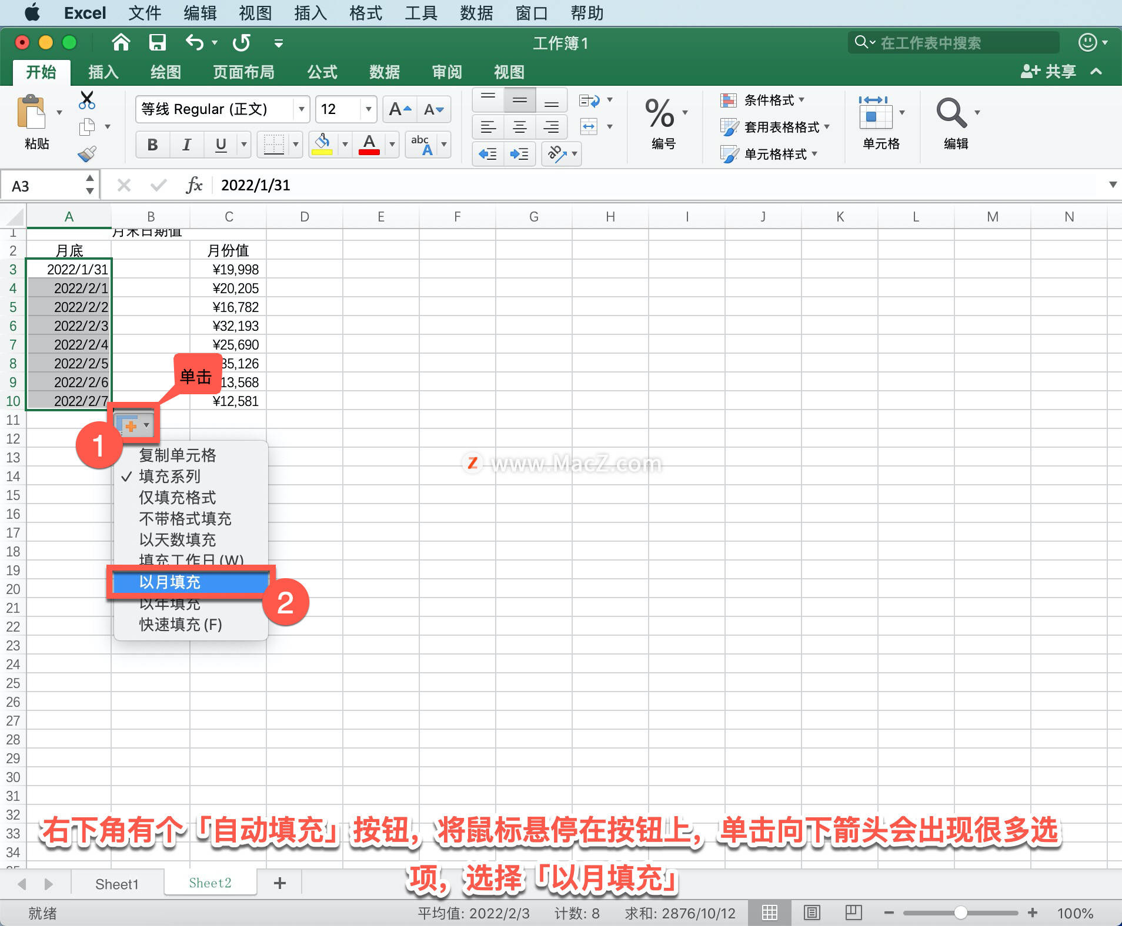The height and width of the screenshot is (926, 1122).
Task: Click the zoom slider near 100%
Action: [960, 912]
